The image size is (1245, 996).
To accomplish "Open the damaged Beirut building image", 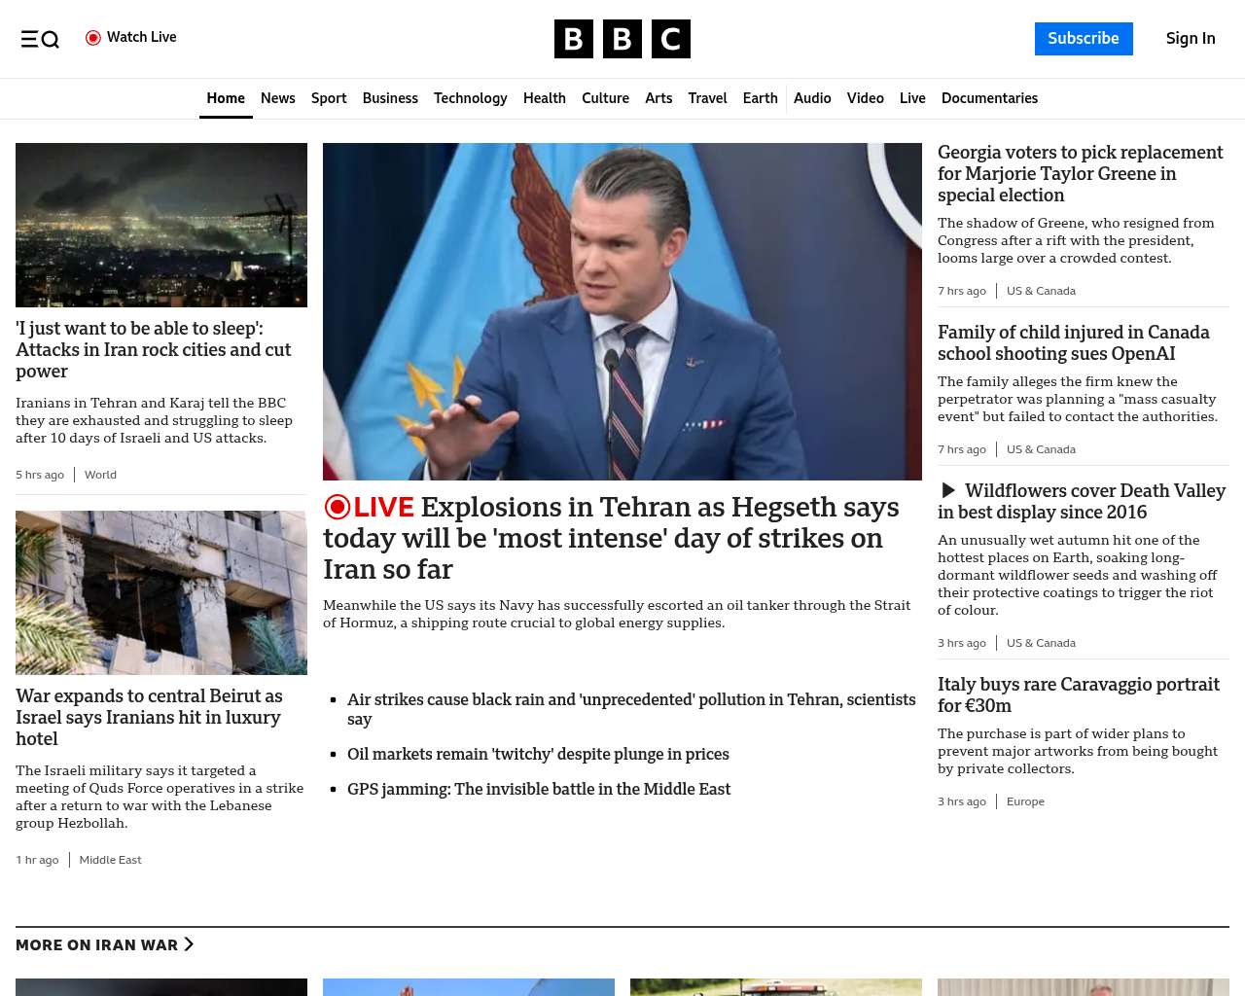I will (161, 592).
